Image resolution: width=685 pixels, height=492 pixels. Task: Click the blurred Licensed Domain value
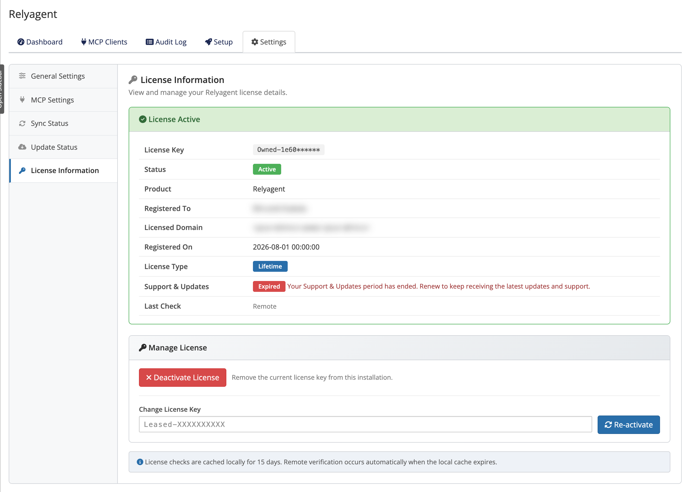pos(311,228)
